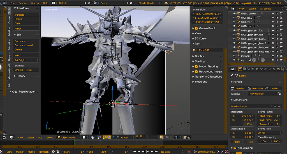Expand the metarig tree row
This screenshot has height=154, width=287.
pos(234,56)
